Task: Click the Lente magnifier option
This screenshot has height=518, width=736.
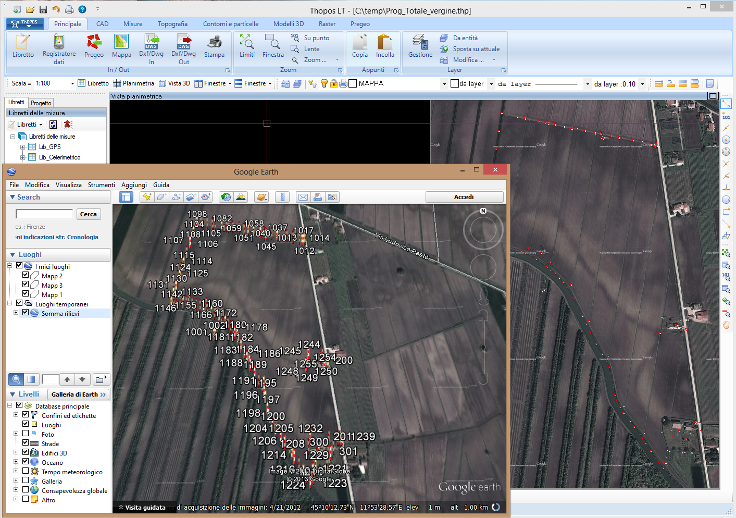Action: coord(305,49)
